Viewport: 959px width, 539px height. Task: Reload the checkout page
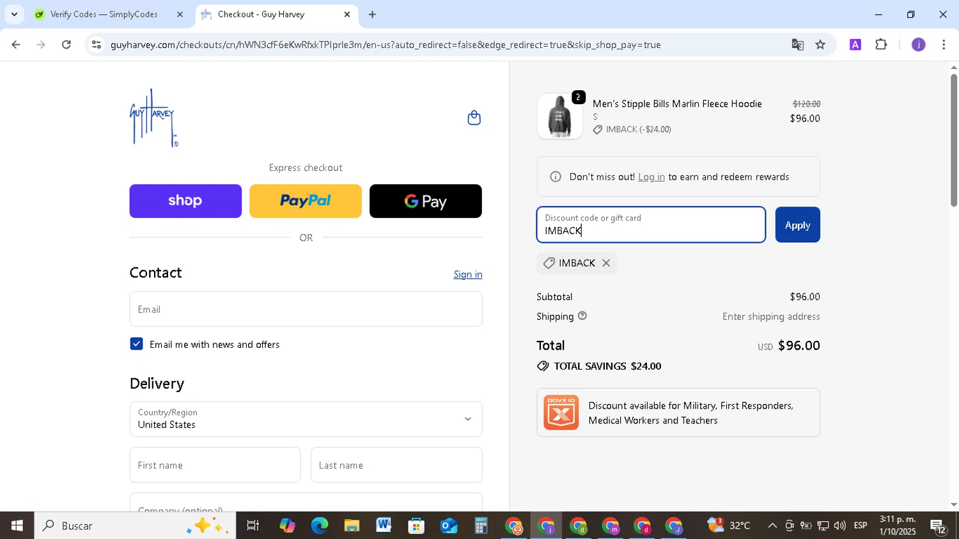click(66, 45)
